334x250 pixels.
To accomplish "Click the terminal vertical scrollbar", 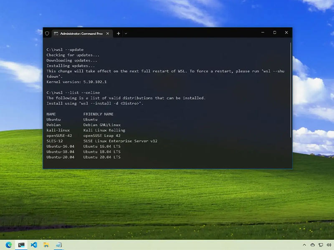I will (x=291, y=90).
